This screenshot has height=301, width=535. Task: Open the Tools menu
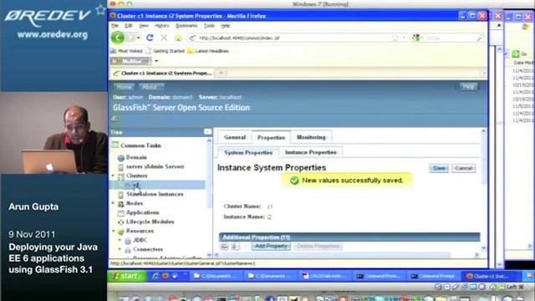pyautogui.click(x=209, y=26)
